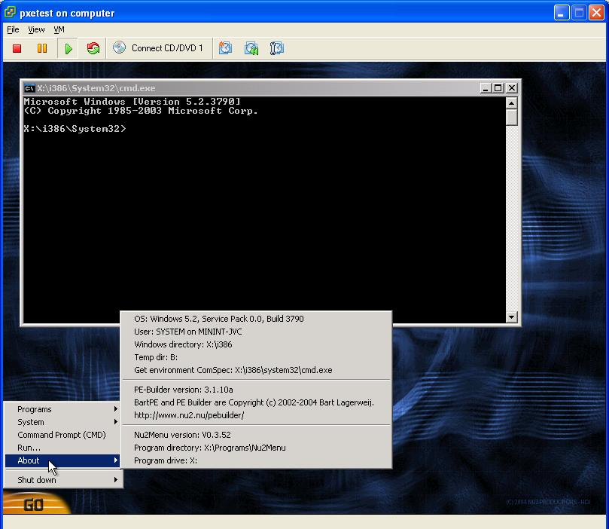The image size is (609, 529).
Task: Click the Programs submenu arrow
Action: [116, 409]
